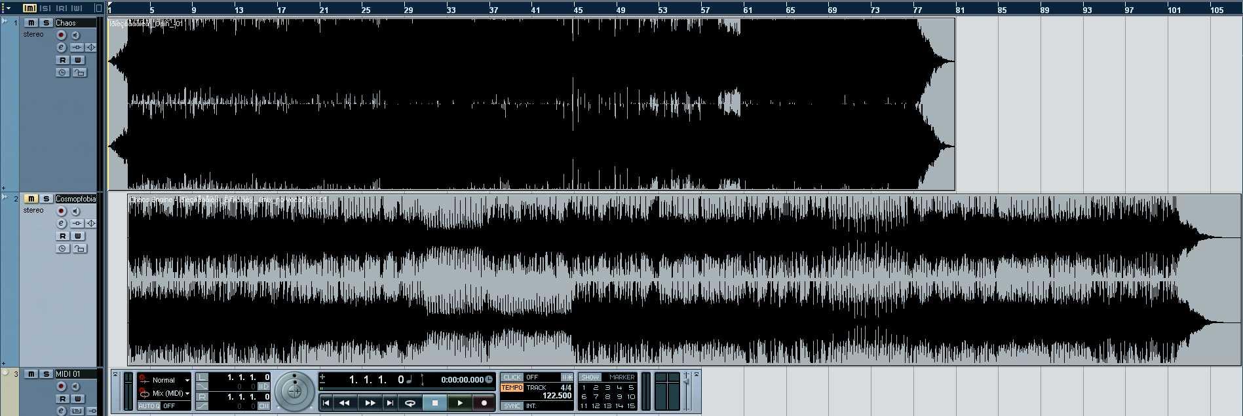1243x416 pixels.
Task: Click bar 41 on the timeline ruler
Action: (x=535, y=10)
